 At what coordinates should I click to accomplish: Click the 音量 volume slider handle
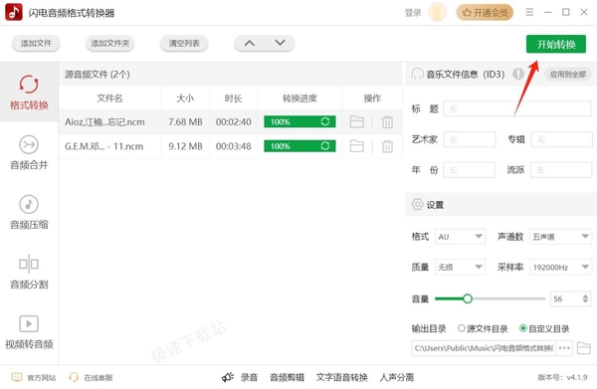[468, 298]
